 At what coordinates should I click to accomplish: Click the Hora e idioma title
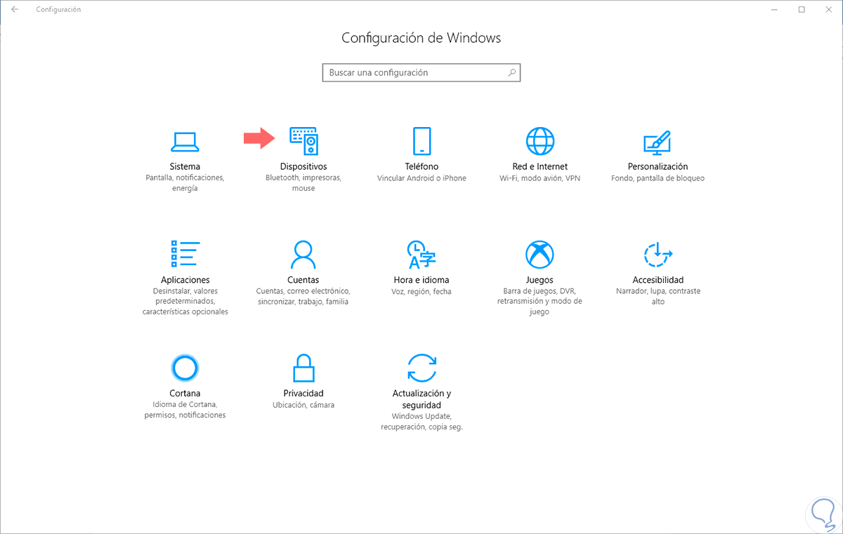421,279
